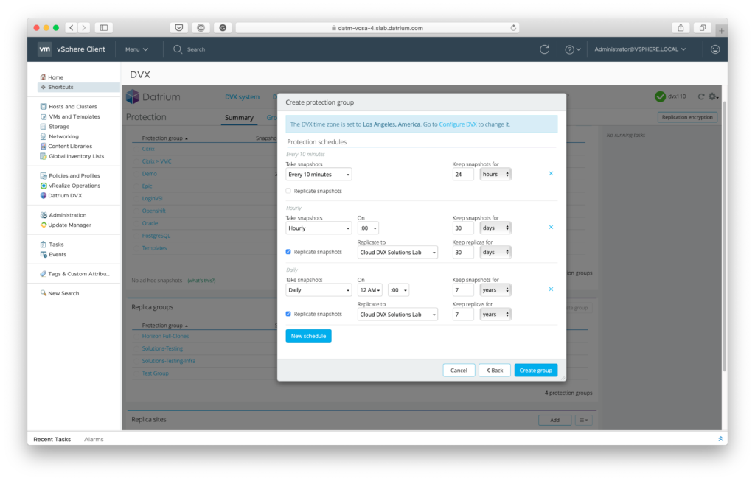Remove the Hourly schedule
The height and width of the screenshot is (481, 755).
(551, 227)
